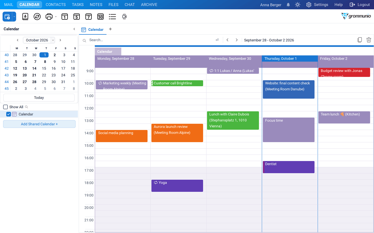Switch to five-day work week view icon
The height and width of the screenshot is (233, 374).
(77, 17)
